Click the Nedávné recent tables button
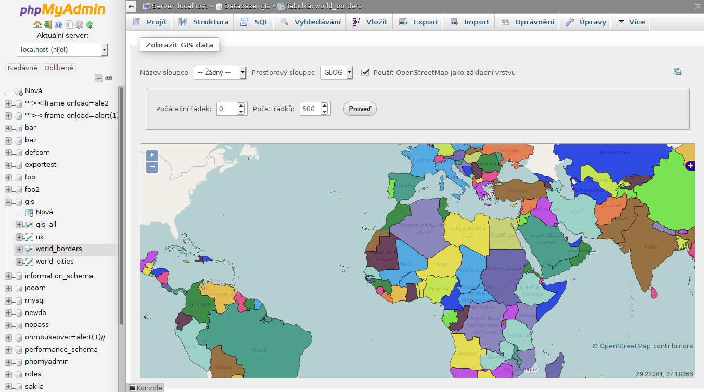This screenshot has width=704, height=392. 22,68
